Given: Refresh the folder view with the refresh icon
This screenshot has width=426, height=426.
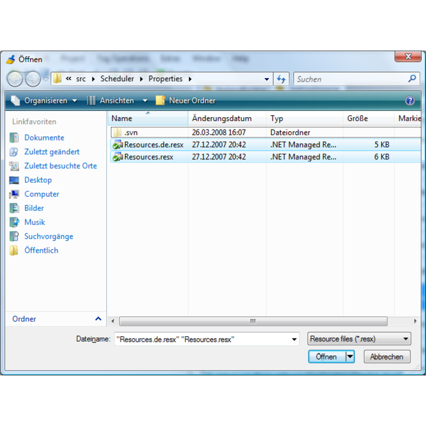Looking at the screenshot, I should click(x=281, y=79).
